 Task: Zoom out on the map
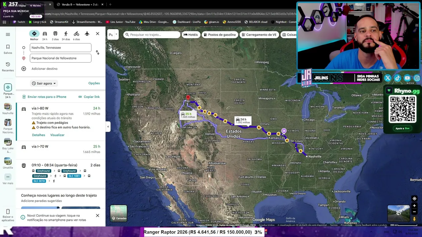click(414, 212)
